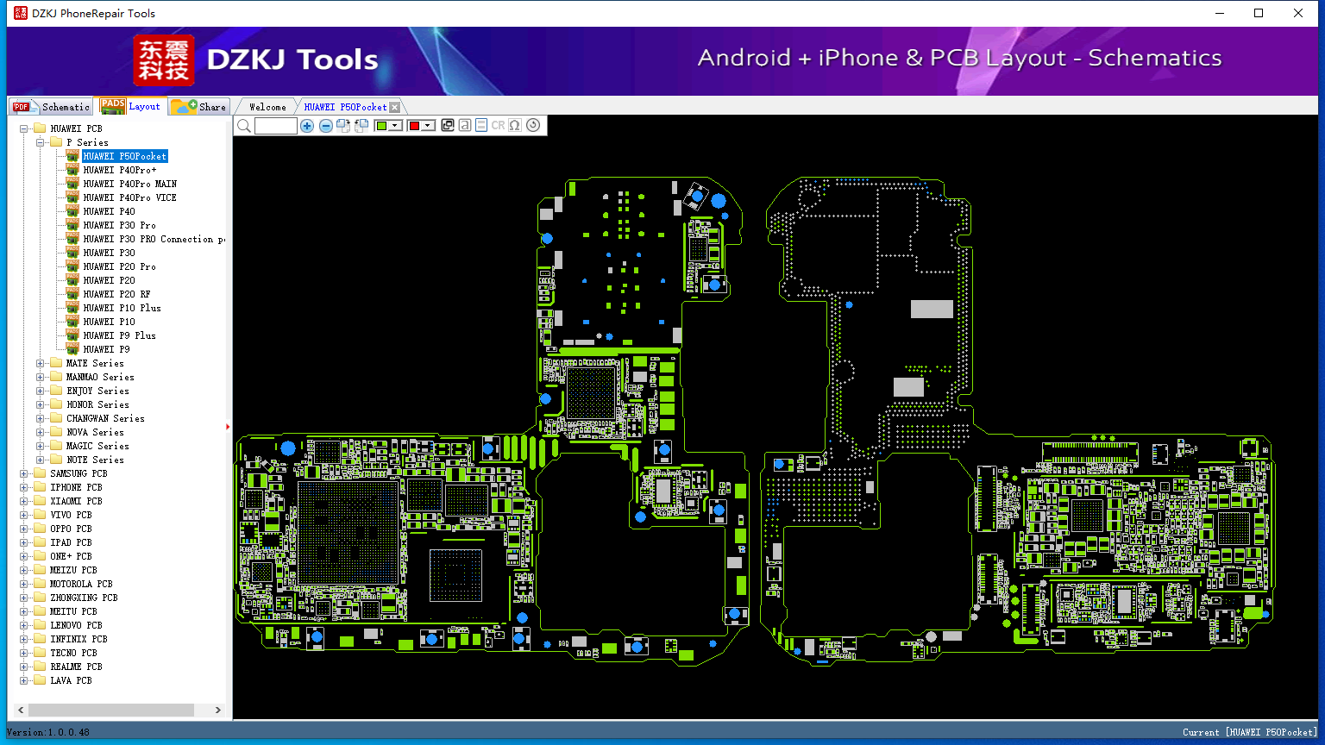The height and width of the screenshot is (745, 1325).
Task: Open the Share tab
Action: tap(198, 107)
